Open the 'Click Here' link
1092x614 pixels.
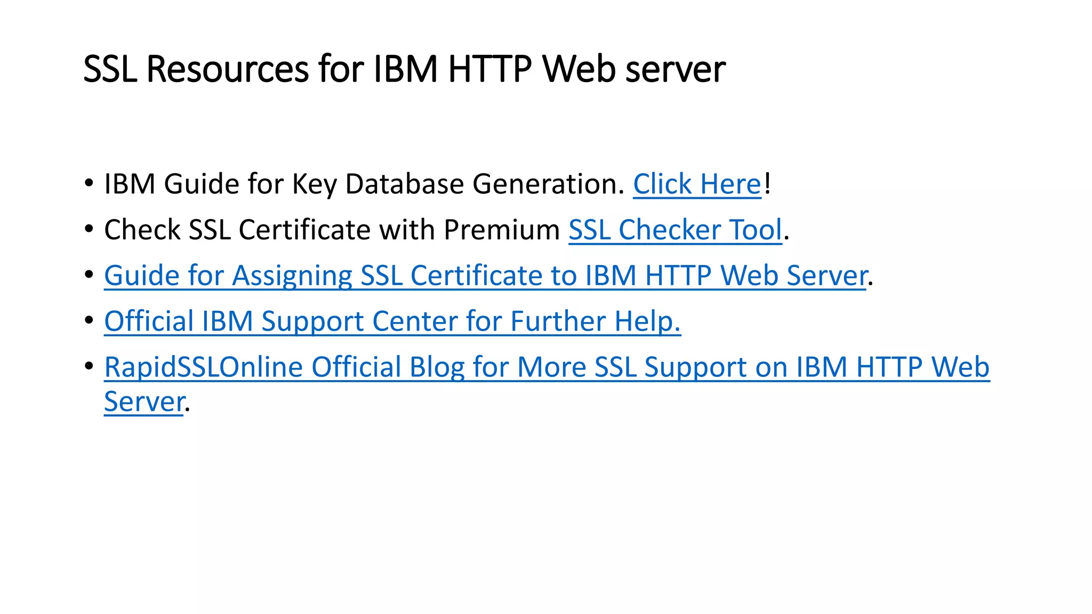[x=697, y=184]
